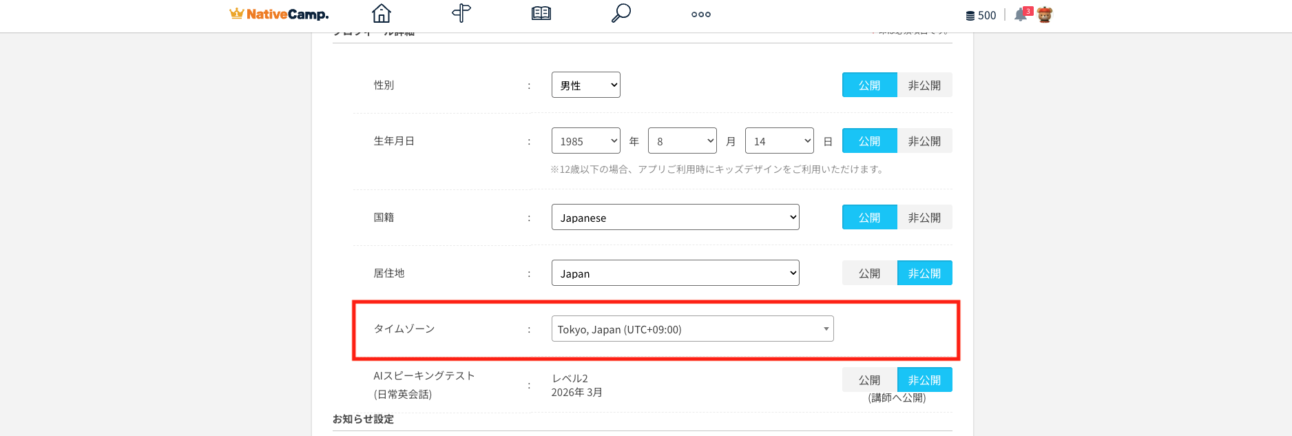The width and height of the screenshot is (1292, 436).
Task: Go to the home page icon
Action: (381, 14)
